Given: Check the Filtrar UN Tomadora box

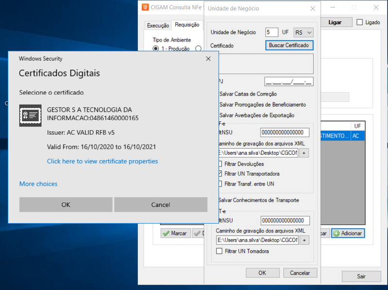Looking at the screenshot, I should pos(219,251).
